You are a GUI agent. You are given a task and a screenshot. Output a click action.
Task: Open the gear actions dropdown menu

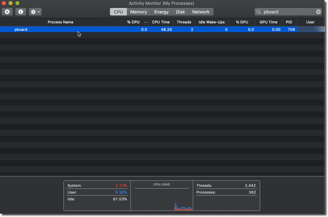coord(35,12)
